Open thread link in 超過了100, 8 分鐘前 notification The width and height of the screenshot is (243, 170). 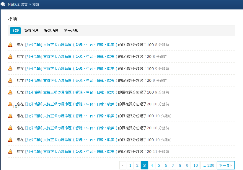[71, 45]
